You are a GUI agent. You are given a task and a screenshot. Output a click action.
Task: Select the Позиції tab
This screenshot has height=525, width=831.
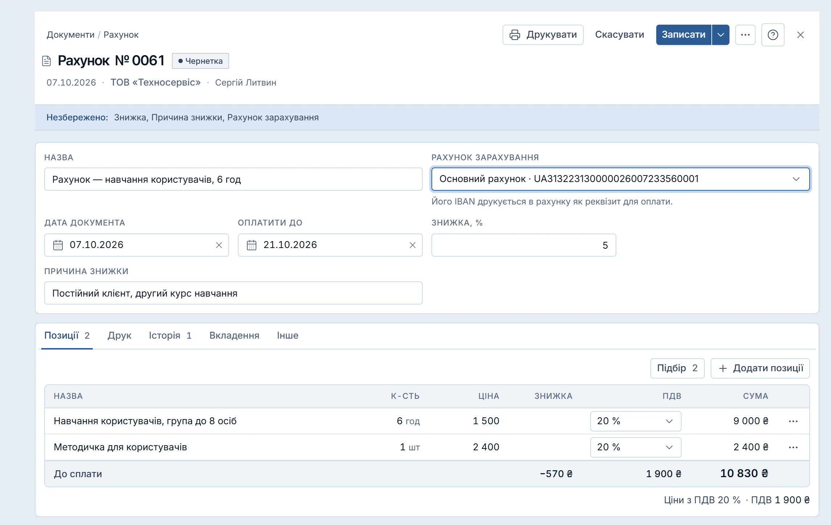67,336
